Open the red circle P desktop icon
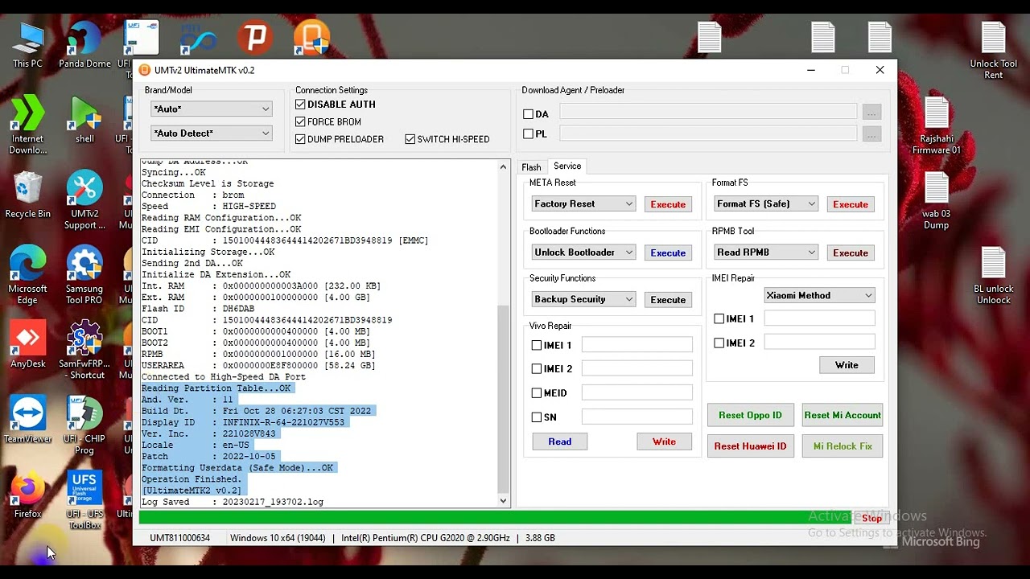This screenshot has width=1030, height=579. (x=256, y=38)
